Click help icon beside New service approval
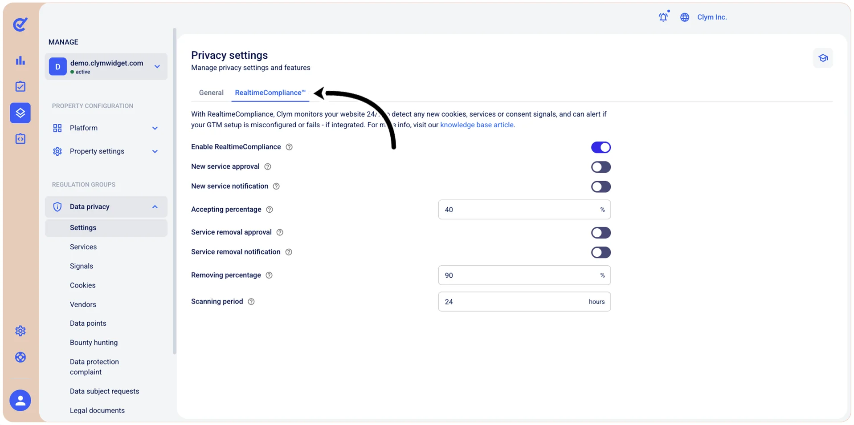Image resolution: width=854 pixels, height=425 pixels. tap(268, 166)
